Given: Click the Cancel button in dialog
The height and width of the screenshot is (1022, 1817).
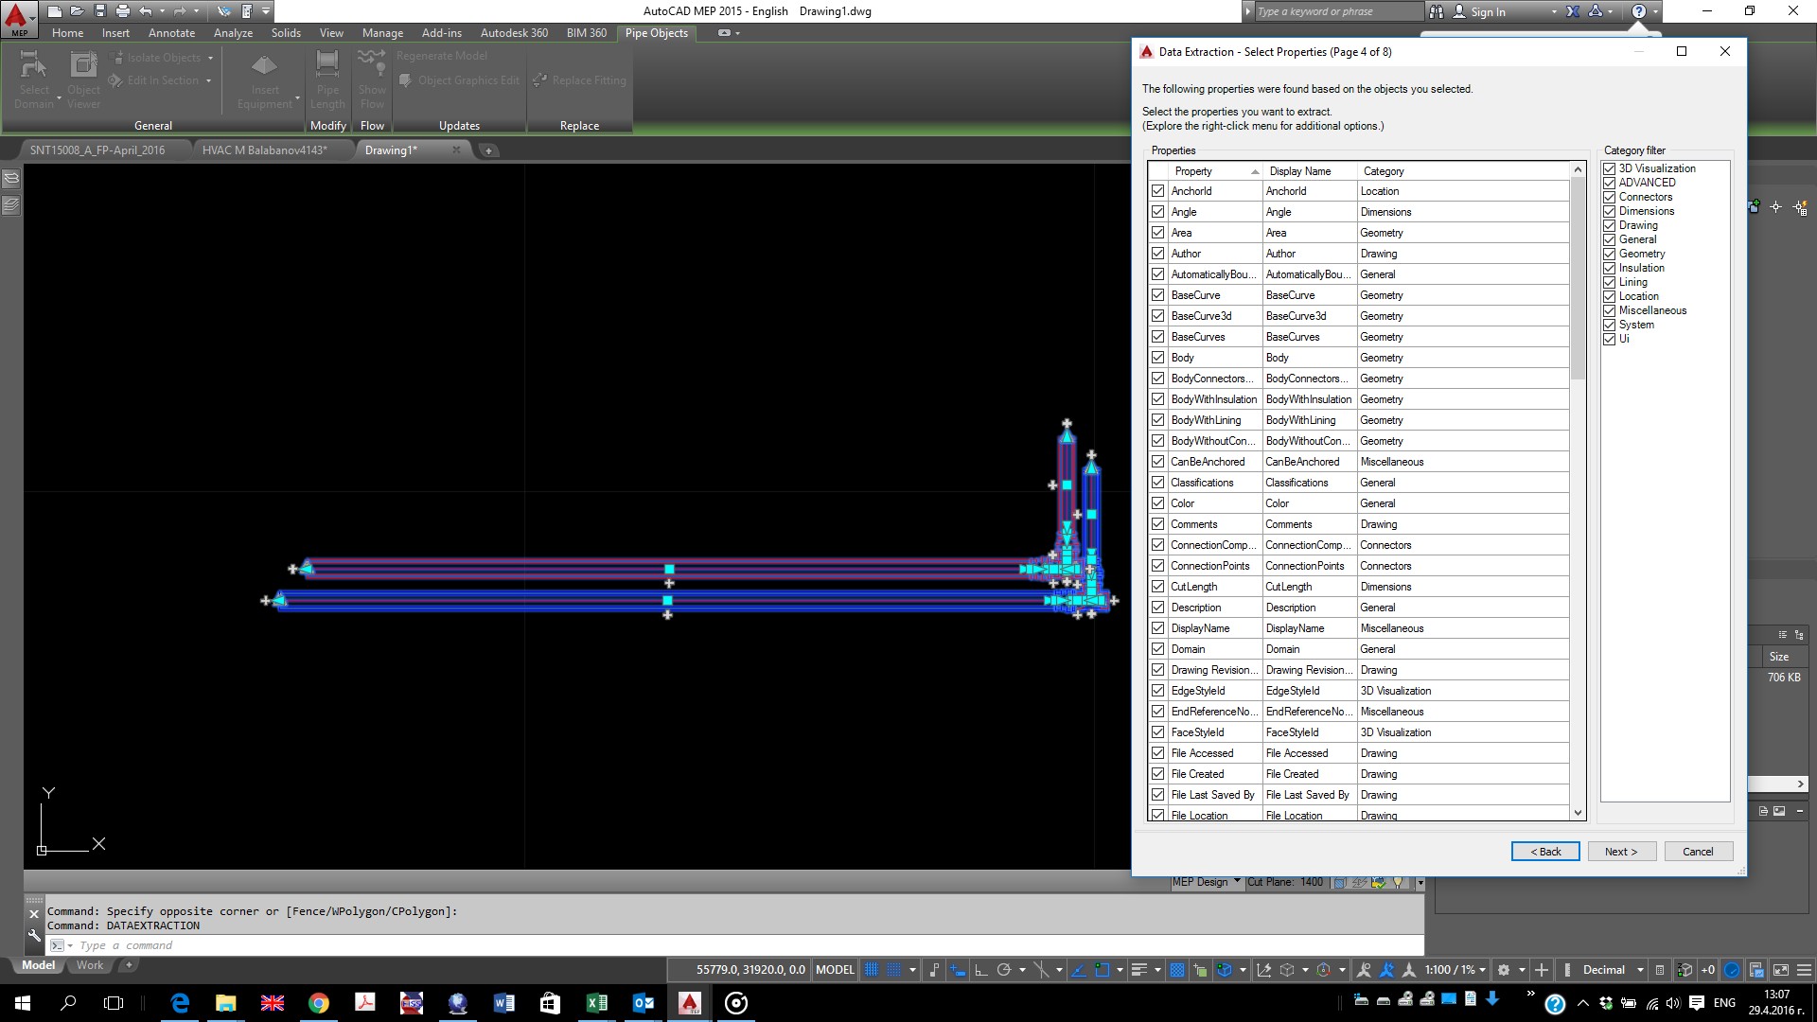Looking at the screenshot, I should [x=1697, y=852].
